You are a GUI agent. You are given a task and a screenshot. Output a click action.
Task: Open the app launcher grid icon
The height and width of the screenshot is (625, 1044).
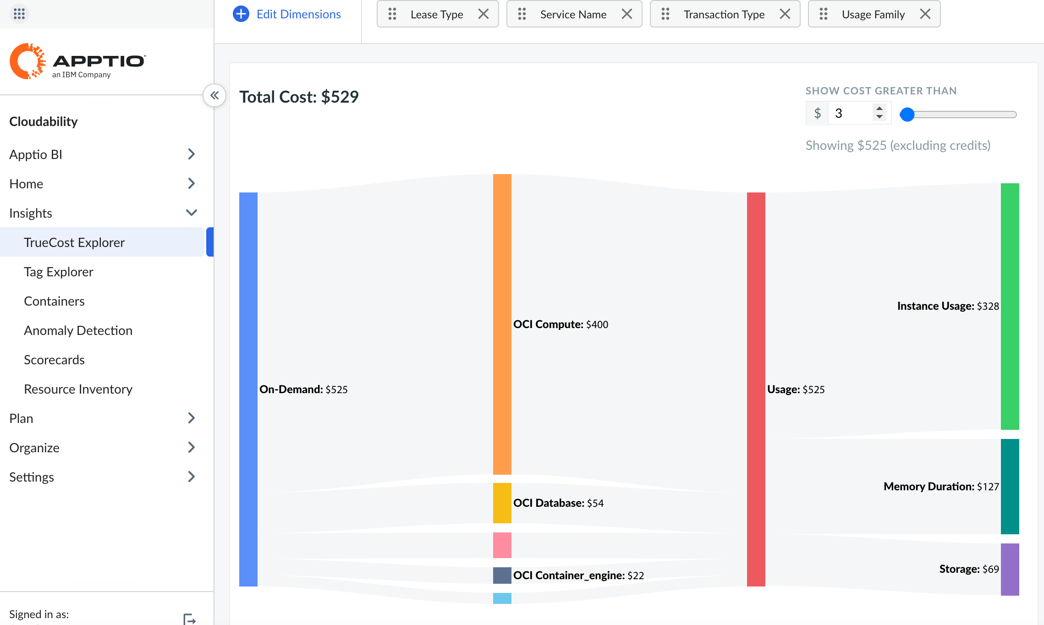click(x=19, y=14)
